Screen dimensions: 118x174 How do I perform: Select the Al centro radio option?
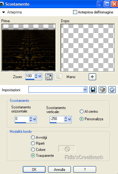pos(81,112)
